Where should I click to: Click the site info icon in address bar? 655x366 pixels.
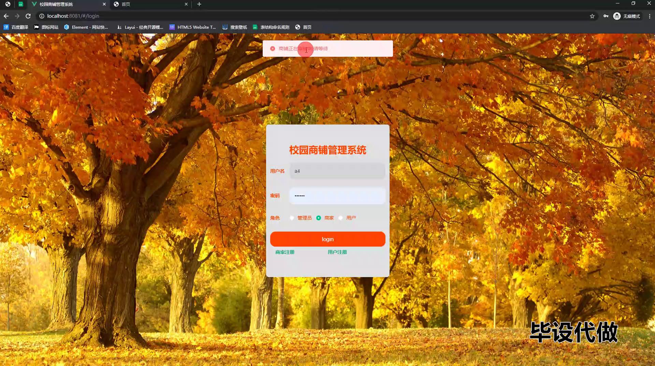click(42, 16)
